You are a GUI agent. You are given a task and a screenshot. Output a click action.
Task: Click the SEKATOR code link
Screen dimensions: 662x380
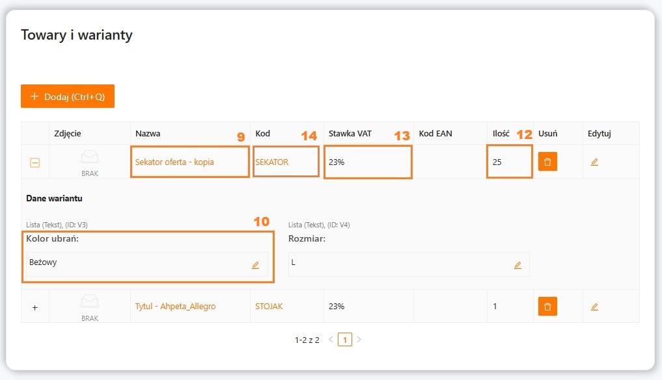coord(271,162)
